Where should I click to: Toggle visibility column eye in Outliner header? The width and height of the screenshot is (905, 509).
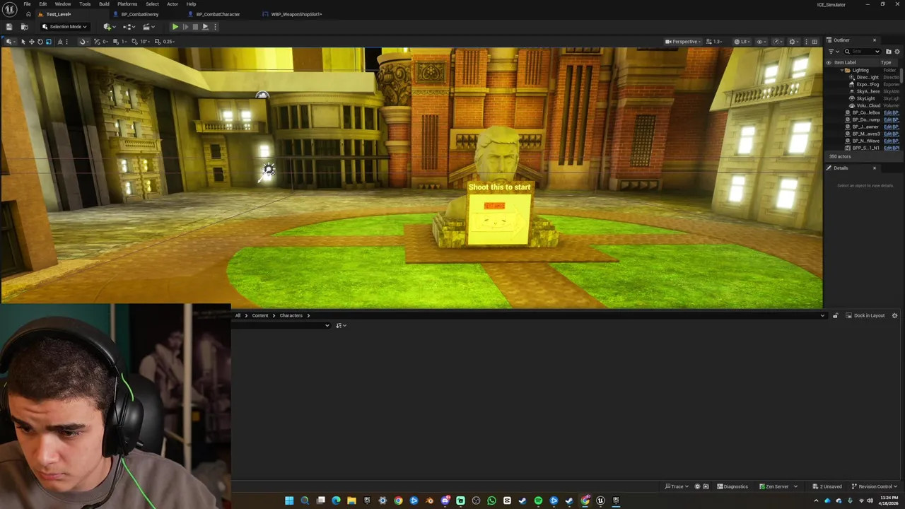(x=829, y=62)
